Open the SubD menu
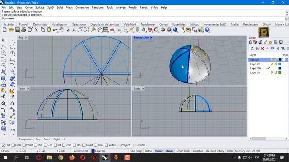Image resolution: width=289 pixels, height=162 pixels. [50, 8]
